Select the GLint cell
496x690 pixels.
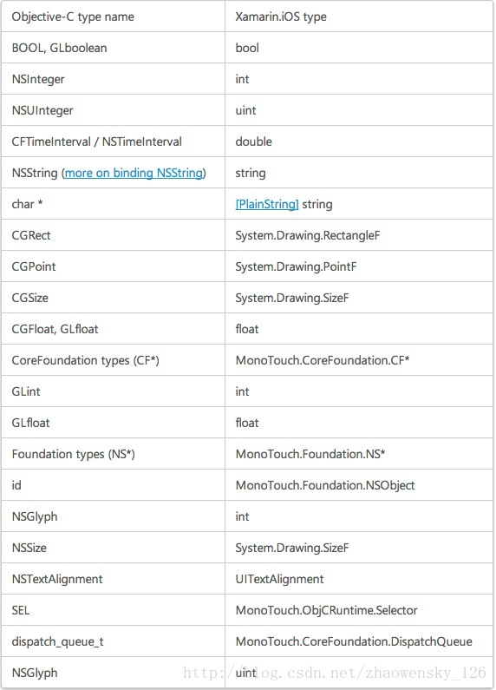click(x=113, y=391)
